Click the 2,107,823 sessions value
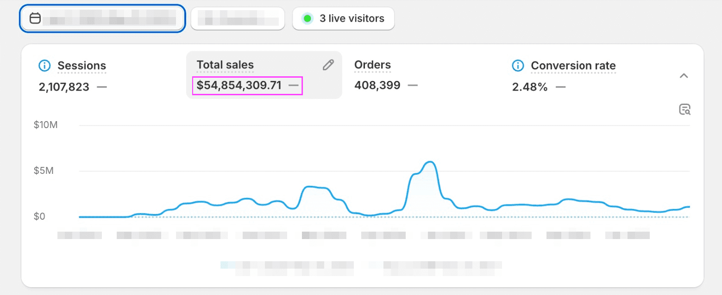This screenshot has width=722, height=295. point(64,86)
